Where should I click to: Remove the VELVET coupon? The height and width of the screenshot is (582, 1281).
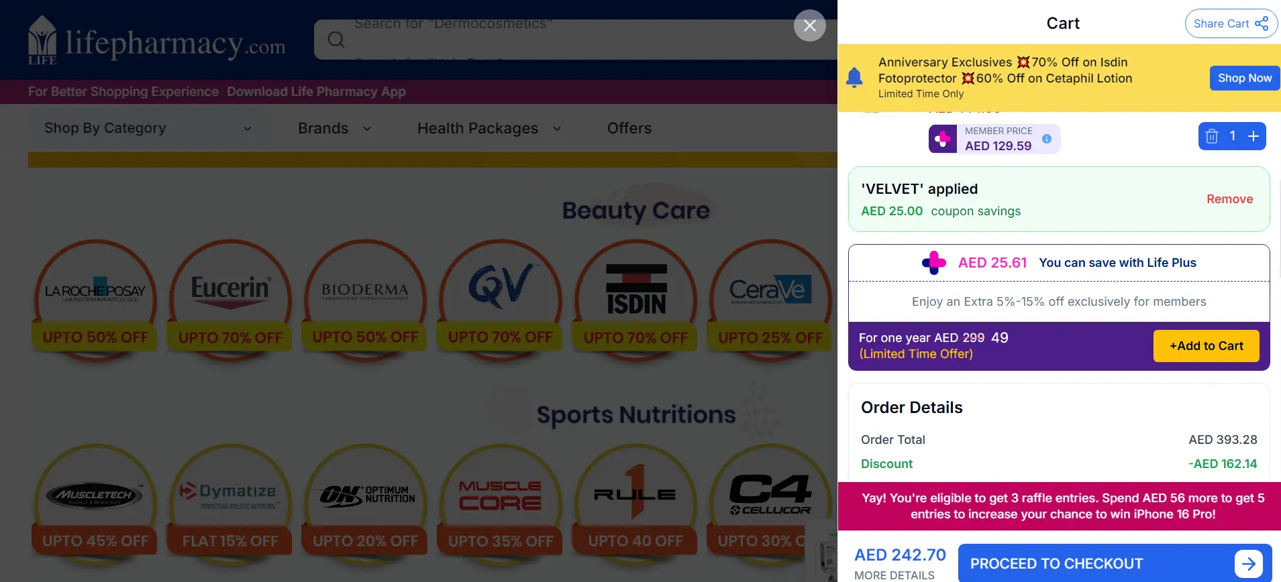(x=1229, y=199)
